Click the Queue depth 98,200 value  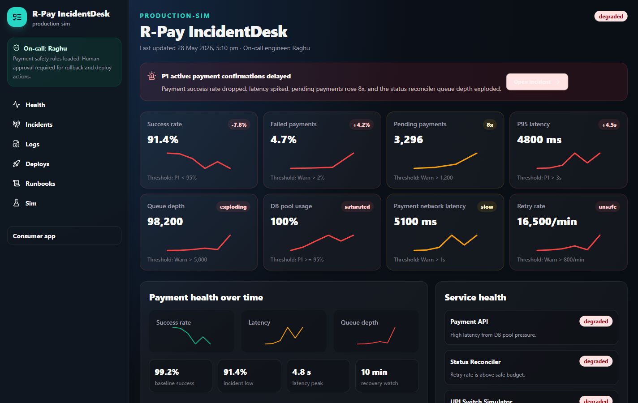[x=165, y=222]
